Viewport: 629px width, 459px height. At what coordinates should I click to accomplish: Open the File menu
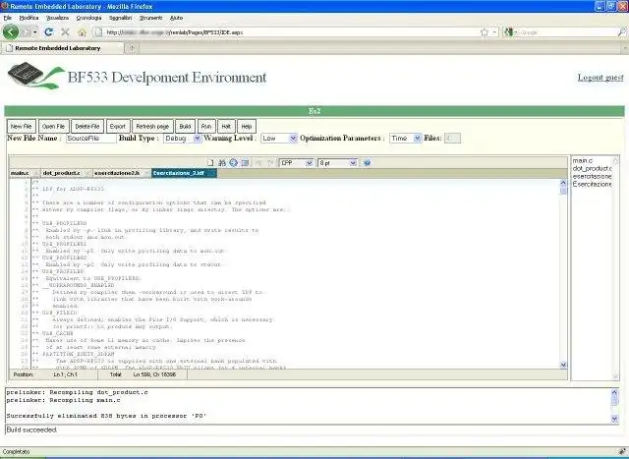(7, 18)
